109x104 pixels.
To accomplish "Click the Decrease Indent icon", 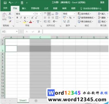I will click(45, 21).
